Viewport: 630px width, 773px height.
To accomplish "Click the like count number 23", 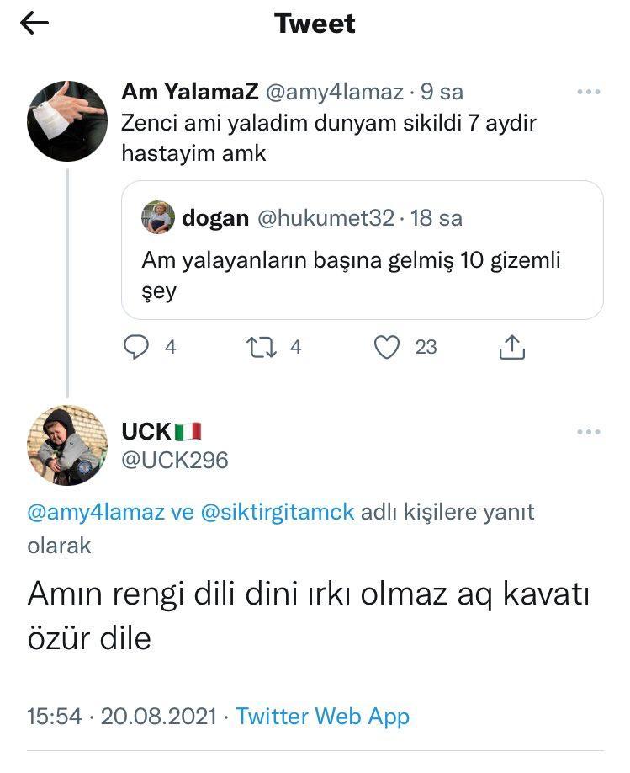I will click(x=426, y=347).
